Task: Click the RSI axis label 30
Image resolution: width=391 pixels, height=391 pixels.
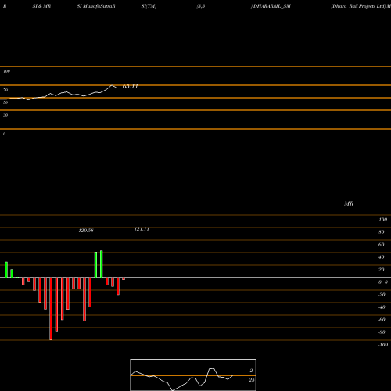Action: [5, 115]
